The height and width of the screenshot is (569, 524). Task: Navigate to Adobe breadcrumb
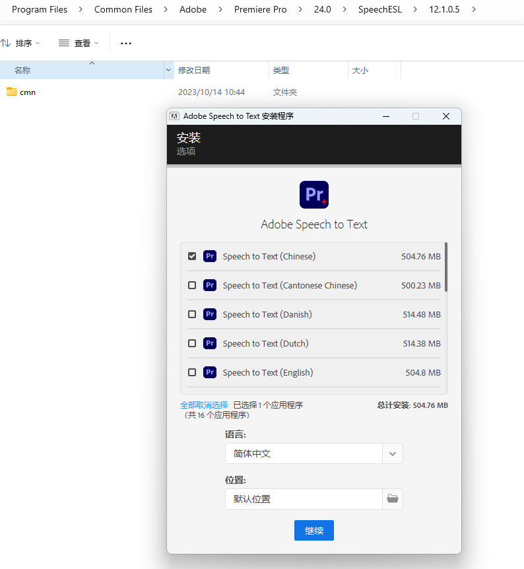(x=193, y=9)
